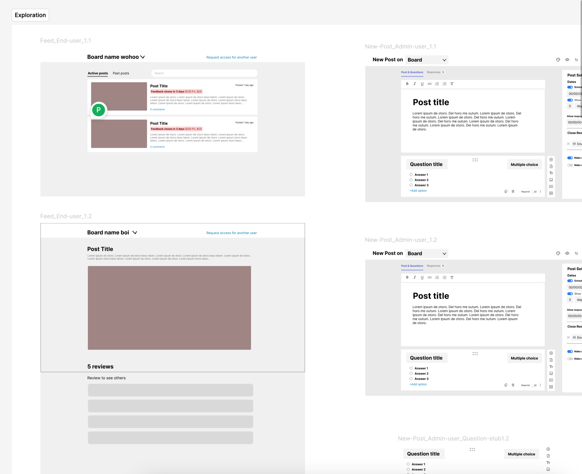Image resolution: width=582 pixels, height=474 pixels.
Task: Click the add question plus-circle icon in New-Post_Admin-user_1.1
Action: [x=551, y=159]
